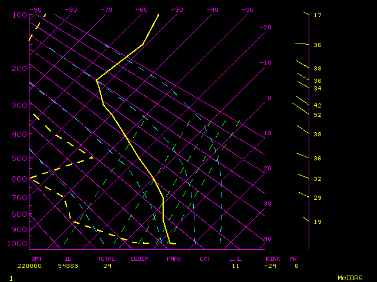Click the wind barb beside speed 29
Viewport: 377px width, 282px height.
click(303, 194)
